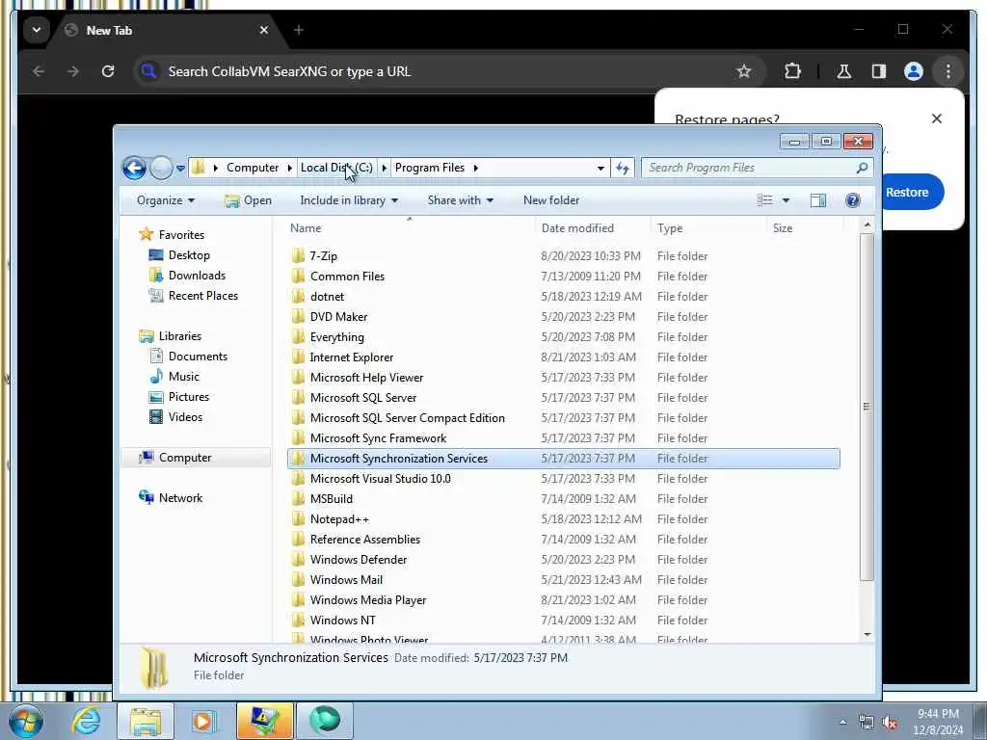Select Local Disk (C:) breadcrumb
987x740 pixels.
[x=336, y=168]
